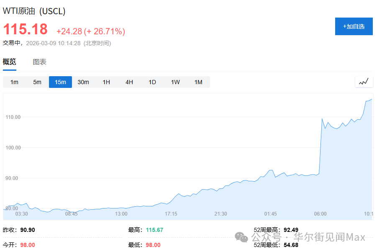This screenshot has height=252, width=377.
Task: Select the 5m timeframe
Action: (37, 82)
